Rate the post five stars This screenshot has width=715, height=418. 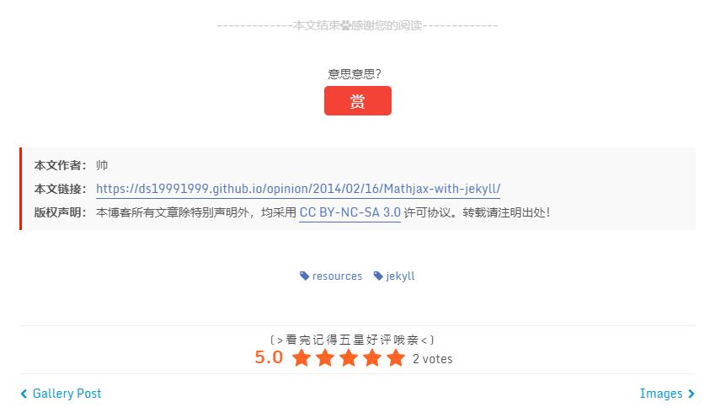tap(396, 358)
